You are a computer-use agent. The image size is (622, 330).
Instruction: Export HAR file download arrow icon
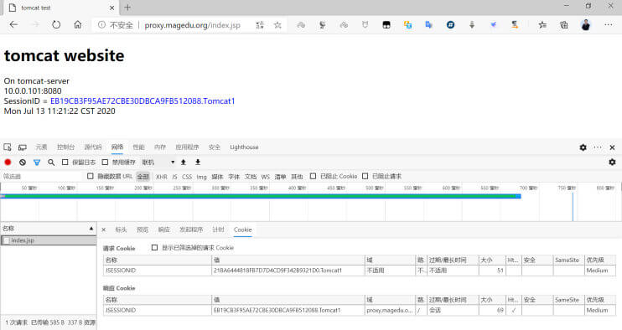pyautogui.click(x=198, y=162)
